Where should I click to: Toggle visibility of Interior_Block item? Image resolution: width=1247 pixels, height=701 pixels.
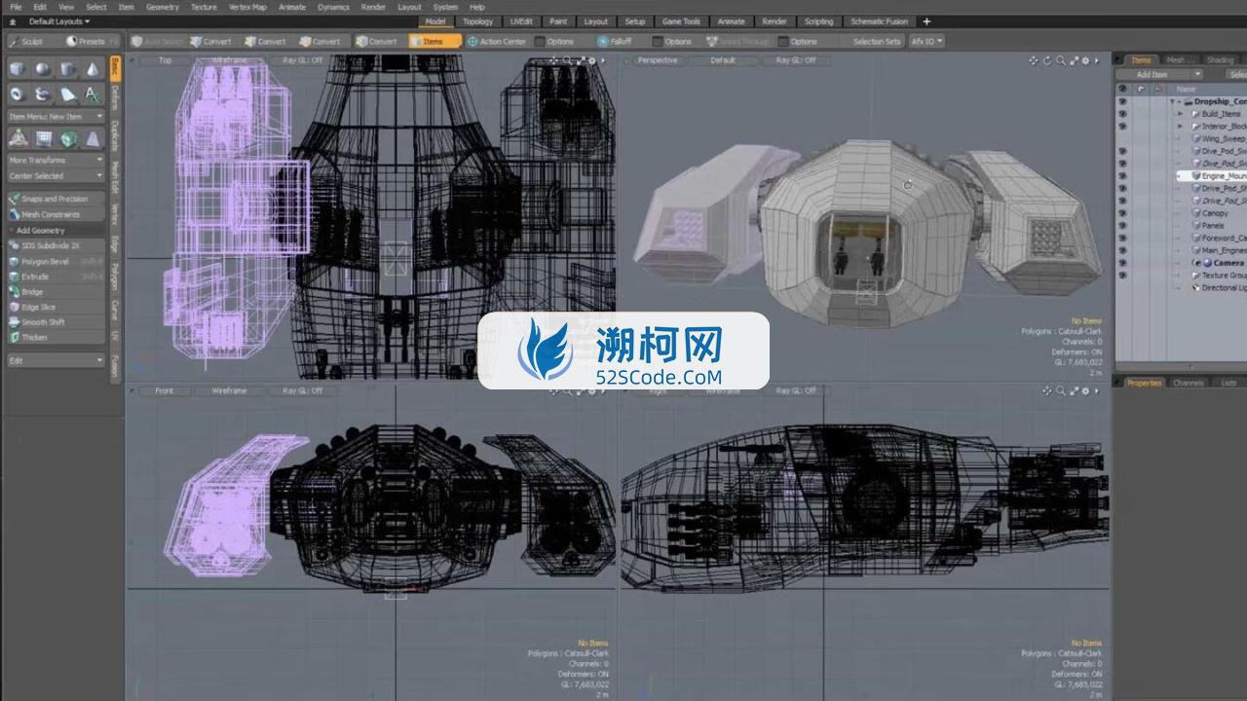tap(1122, 127)
